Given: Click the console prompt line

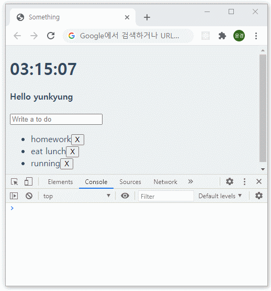Looking at the screenshot, I should pos(137,208).
